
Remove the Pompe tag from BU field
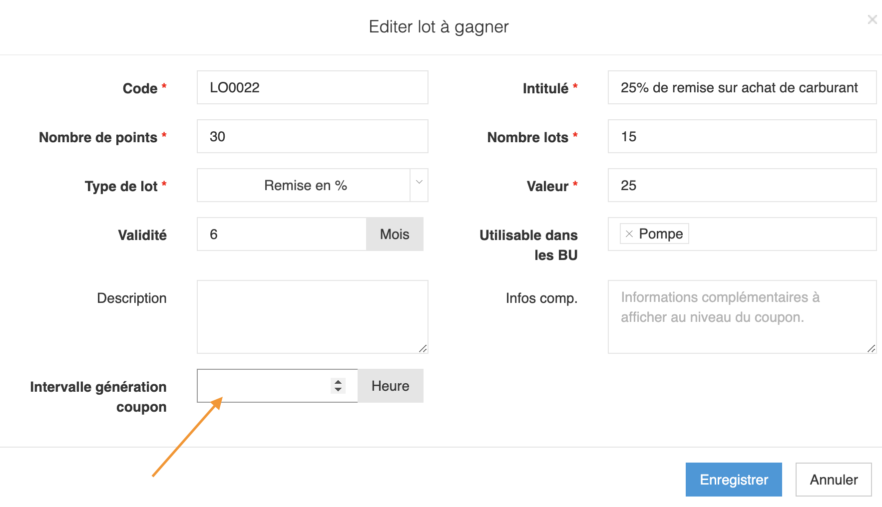[x=629, y=234]
